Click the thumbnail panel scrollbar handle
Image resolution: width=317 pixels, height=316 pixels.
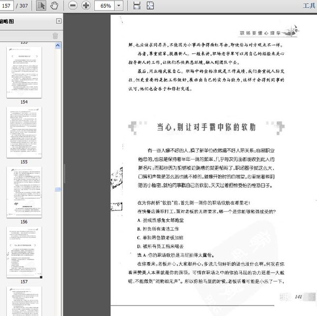(58, 189)
